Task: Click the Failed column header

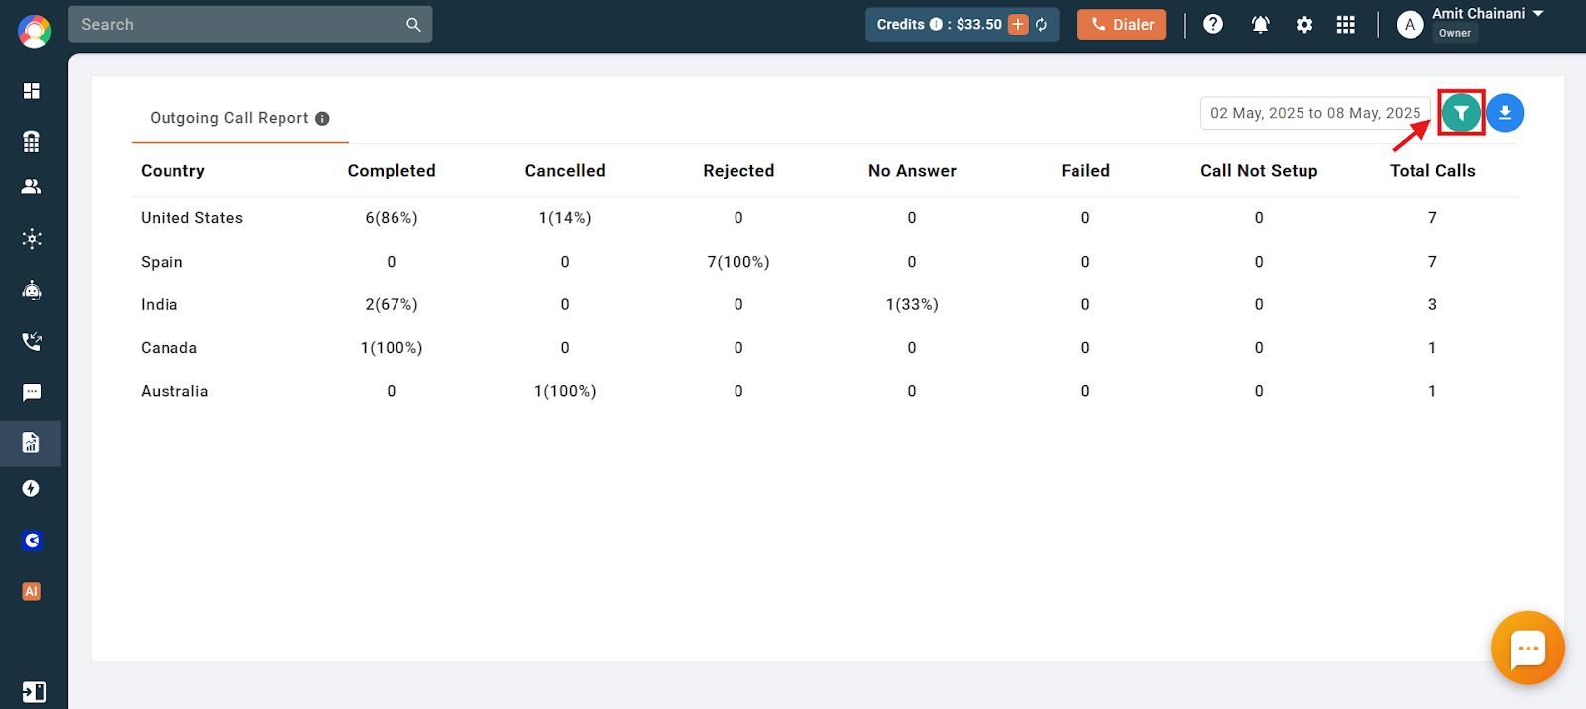Action: 1085,171
